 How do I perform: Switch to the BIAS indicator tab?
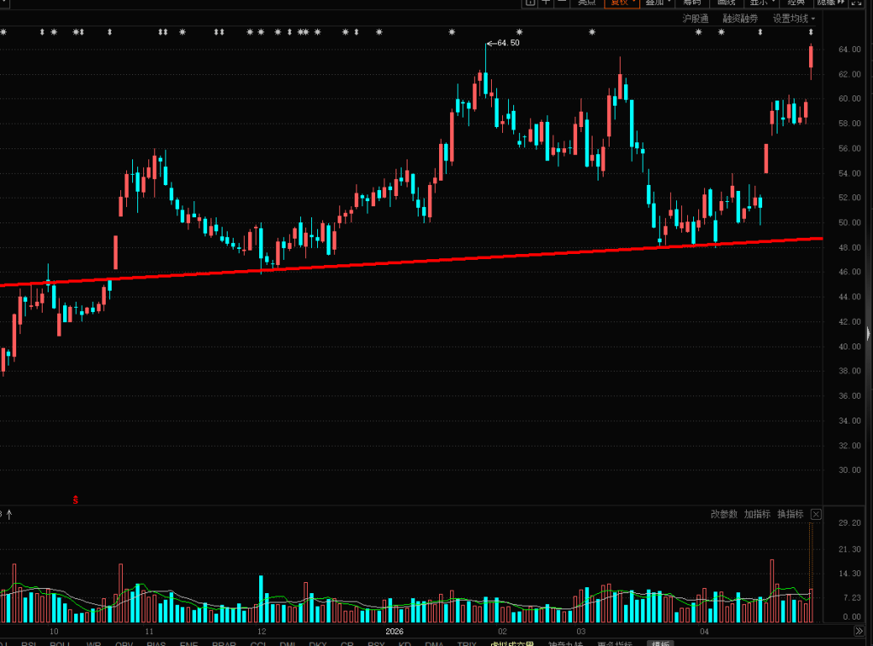156,643
